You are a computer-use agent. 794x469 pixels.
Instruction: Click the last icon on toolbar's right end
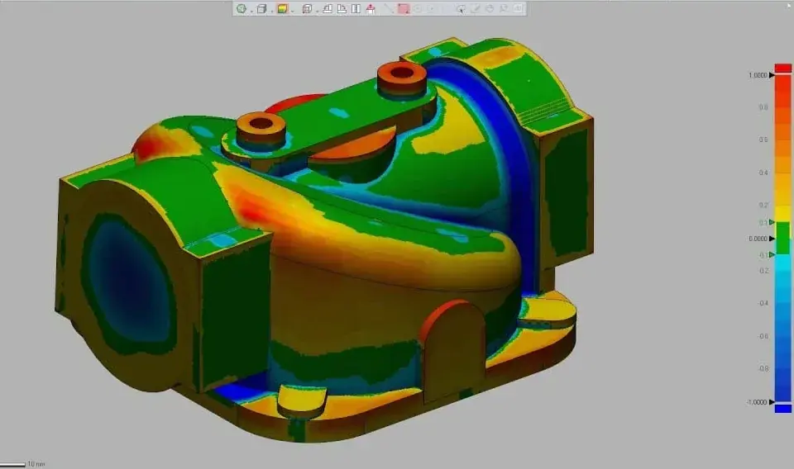point(518,8)
